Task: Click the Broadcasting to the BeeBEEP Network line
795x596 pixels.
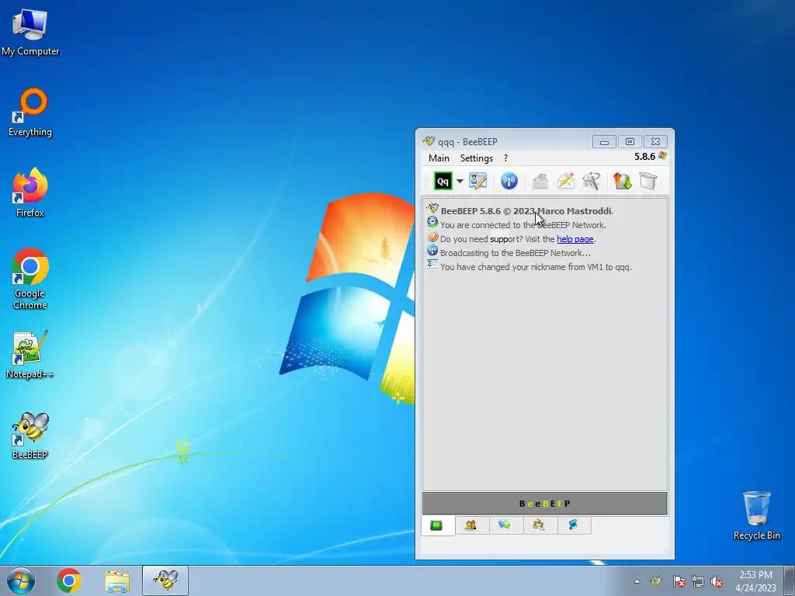Action: coord(516,253)
